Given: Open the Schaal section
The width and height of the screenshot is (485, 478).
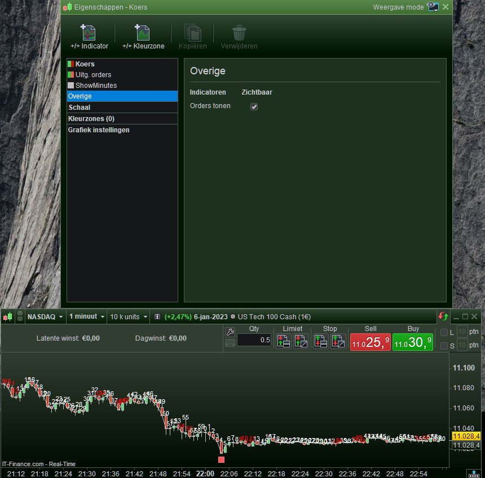Looking at the screenshot, I should [122, 108].
